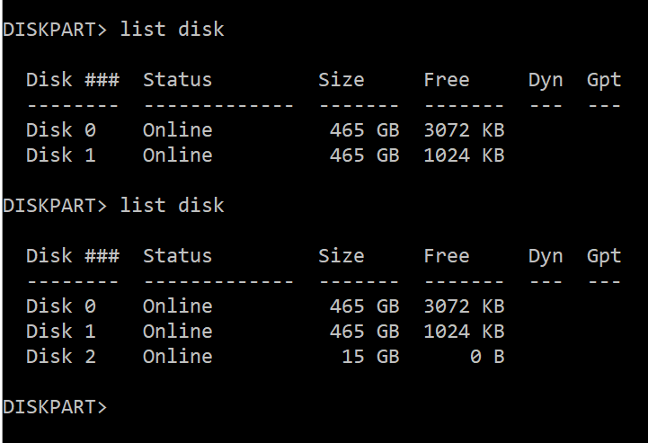Viewport: 648px width, 443px height.
Task: Click the Gpt header in the second table
Action: [x=603, y=256]
